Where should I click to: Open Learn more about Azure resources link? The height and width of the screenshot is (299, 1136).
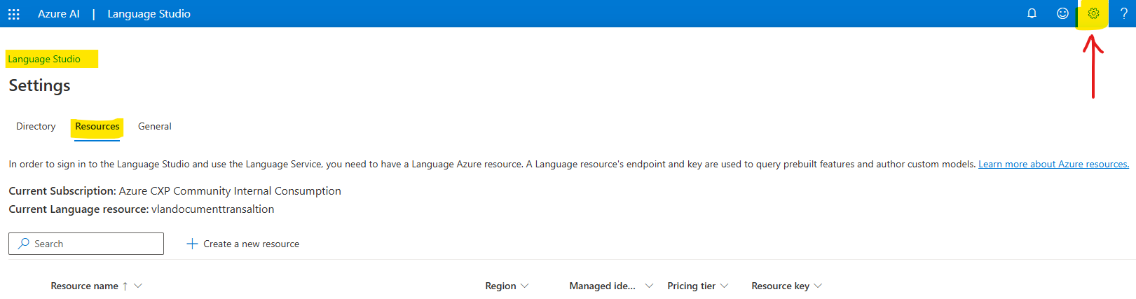click(1053, 164)
